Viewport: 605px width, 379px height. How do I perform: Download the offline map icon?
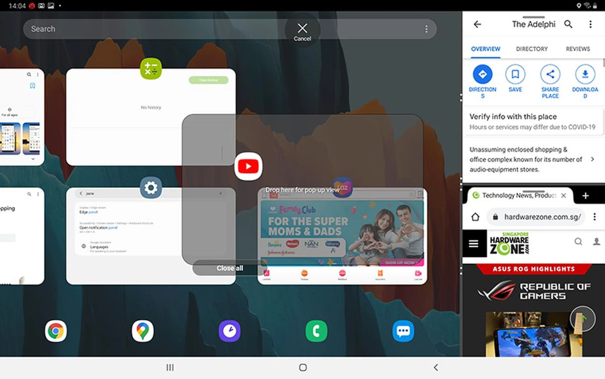click(x=585, y=74)
